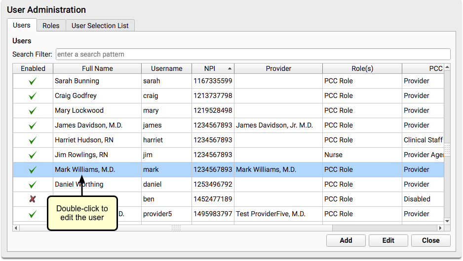Click NPI value 1219528498
The height and width of the screenshot is (261, 463).
click(x=213, y=110)
